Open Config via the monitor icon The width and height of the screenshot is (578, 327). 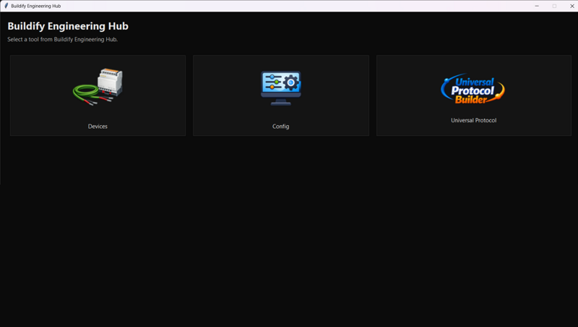[x=280, y=88]
